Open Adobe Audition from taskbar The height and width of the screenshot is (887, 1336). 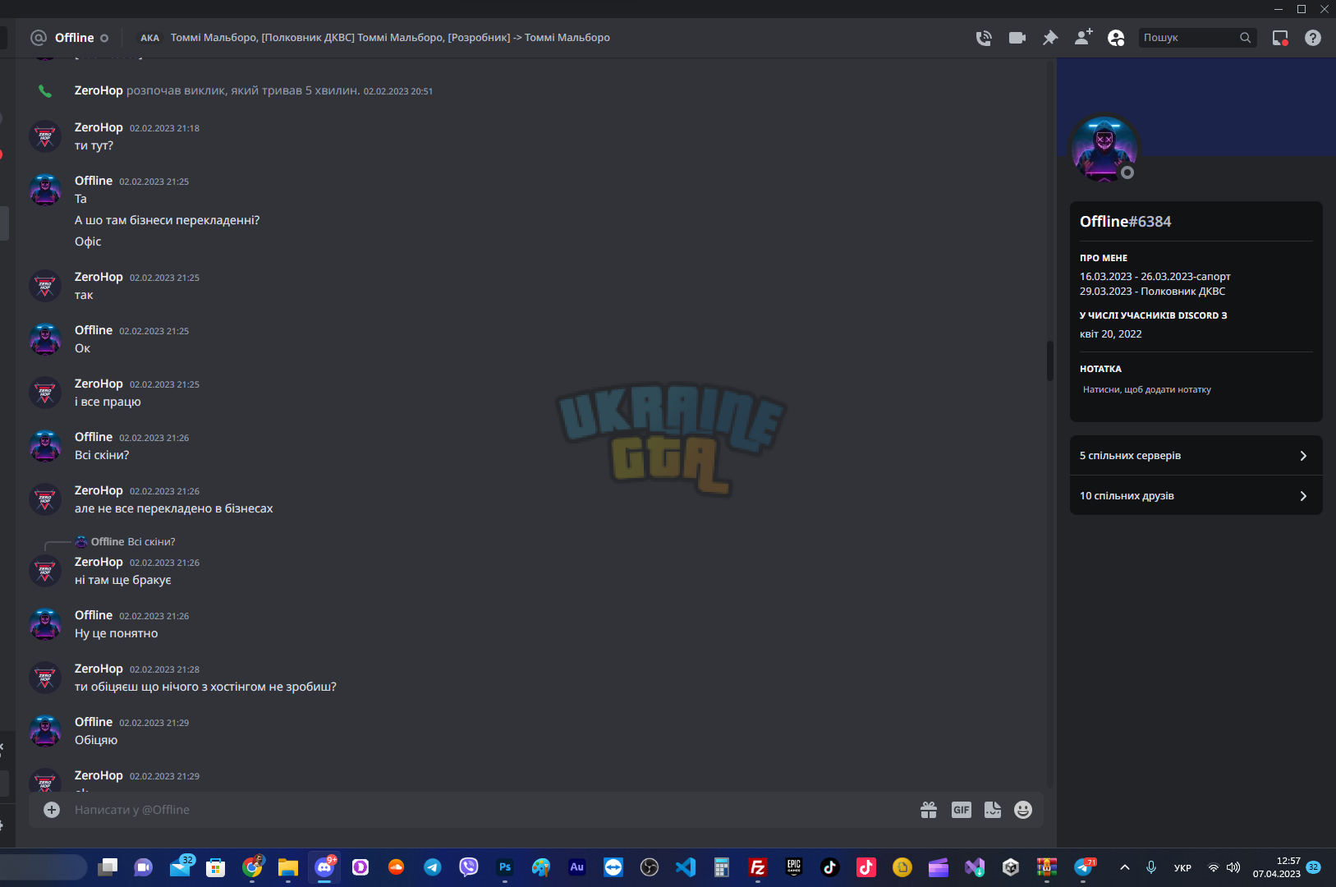(577, 867)
